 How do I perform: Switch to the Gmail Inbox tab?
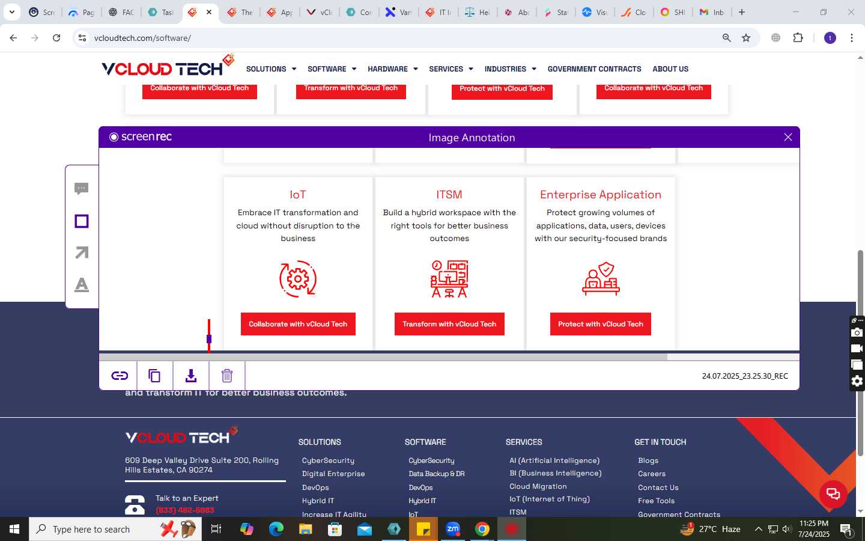tap(712, 12)
